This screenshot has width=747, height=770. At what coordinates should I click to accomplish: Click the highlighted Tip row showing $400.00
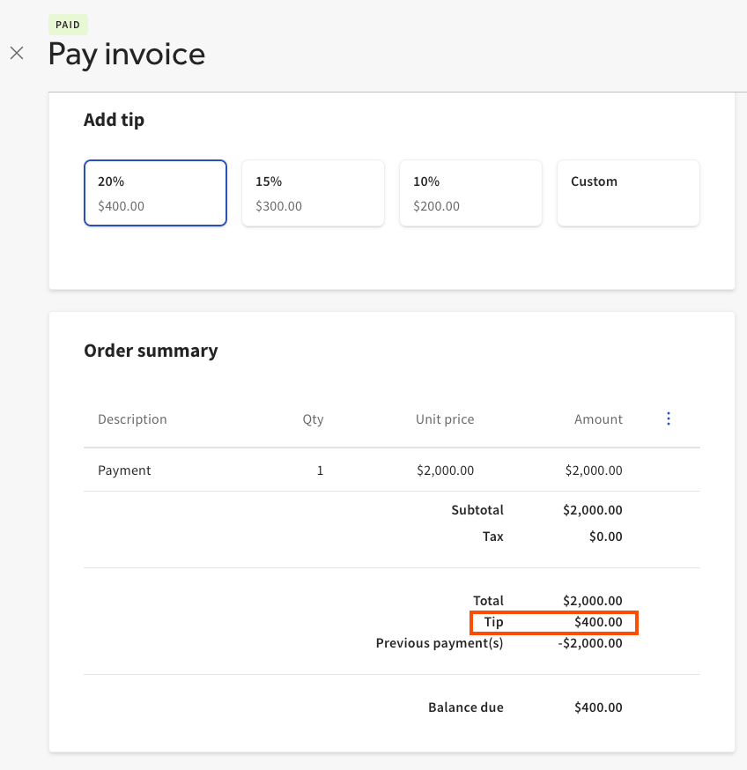tap(554, 622)
